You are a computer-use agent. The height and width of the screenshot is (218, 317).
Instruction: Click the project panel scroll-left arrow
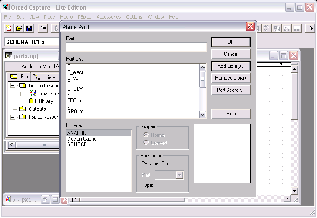(12, 145)
